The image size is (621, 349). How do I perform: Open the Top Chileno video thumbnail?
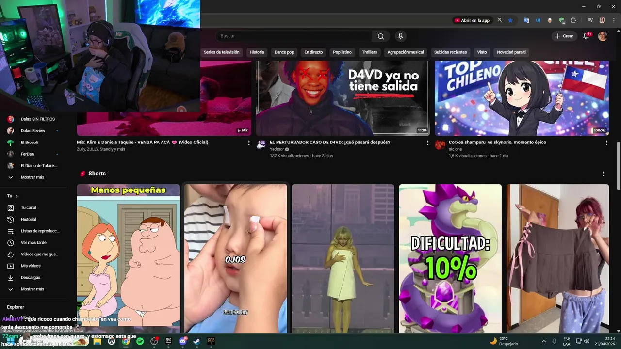[522, 98]
